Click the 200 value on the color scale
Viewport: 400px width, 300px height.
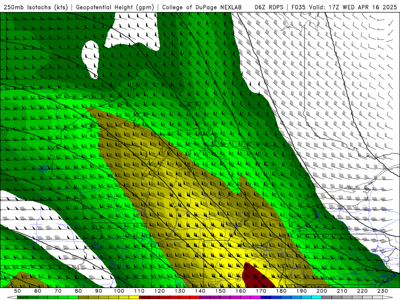click(x=322, y=291)
